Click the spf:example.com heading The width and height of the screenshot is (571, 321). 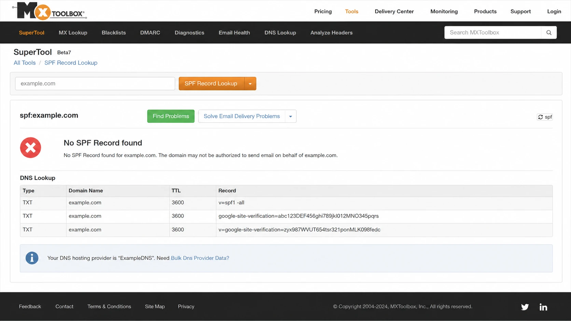49,115
